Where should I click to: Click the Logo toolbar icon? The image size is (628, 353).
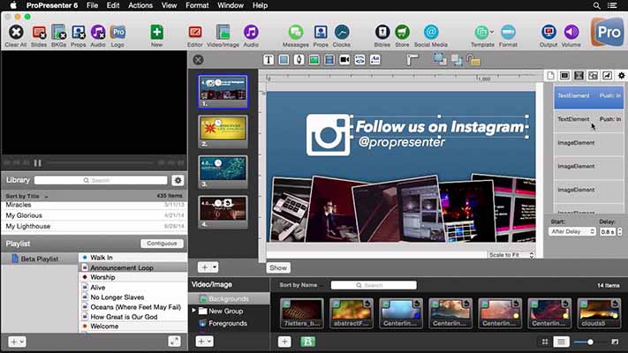click(117, 33)
